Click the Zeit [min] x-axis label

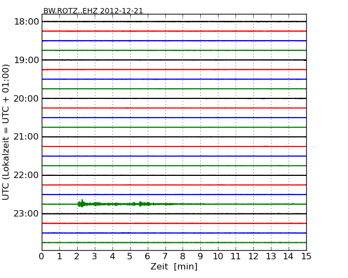pyautogui.click(x=174, y=266)
